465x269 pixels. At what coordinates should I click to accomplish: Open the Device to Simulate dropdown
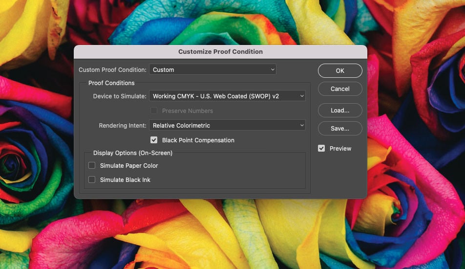tap(227, 96)
